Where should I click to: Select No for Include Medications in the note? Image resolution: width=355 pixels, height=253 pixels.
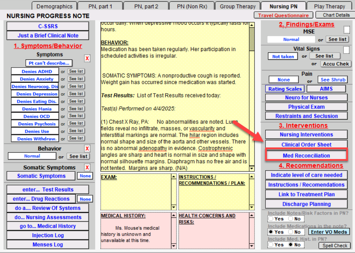[290, 232]
